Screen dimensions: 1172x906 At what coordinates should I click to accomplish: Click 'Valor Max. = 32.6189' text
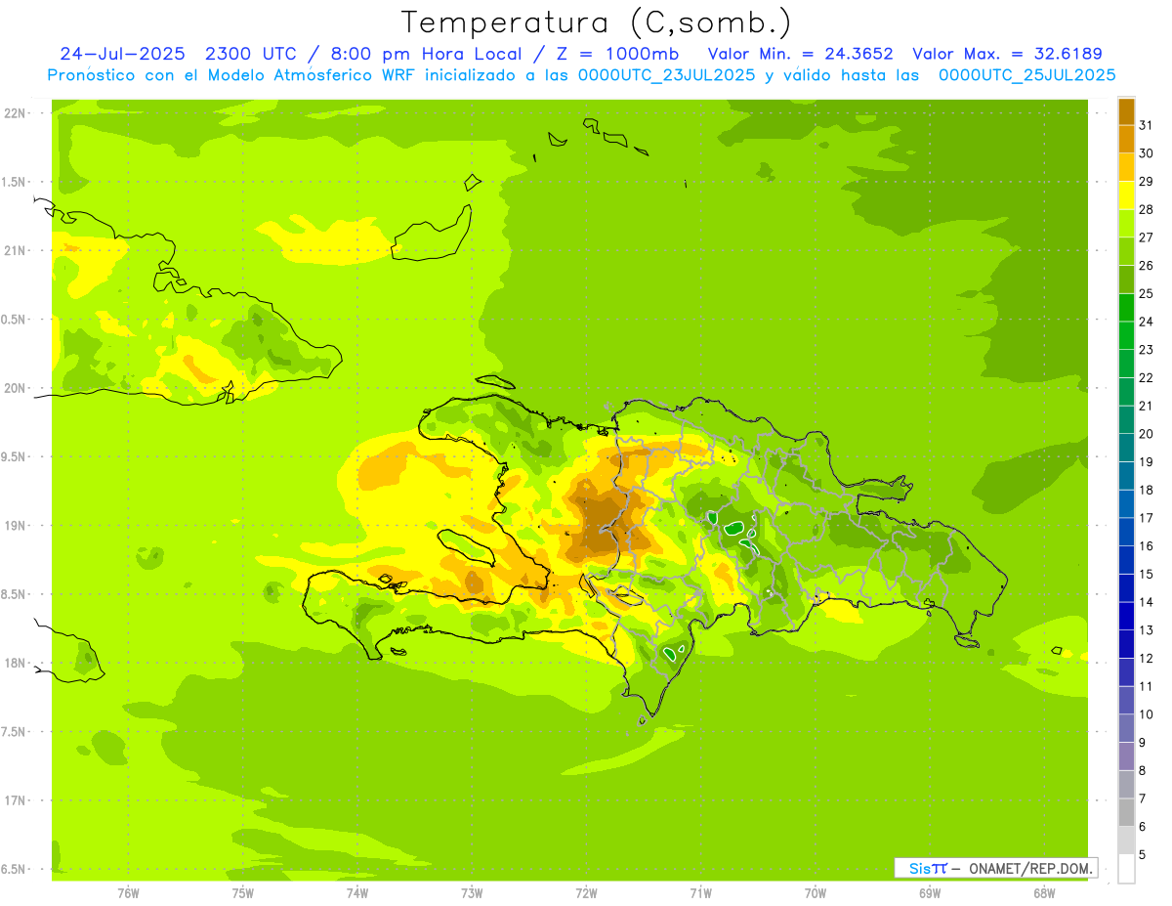[x=1007, y=54]
